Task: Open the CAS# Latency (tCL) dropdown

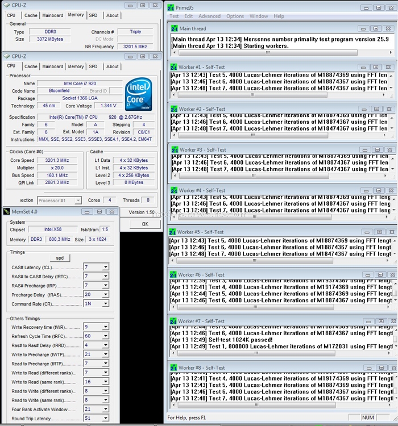Action: (106, 267)
